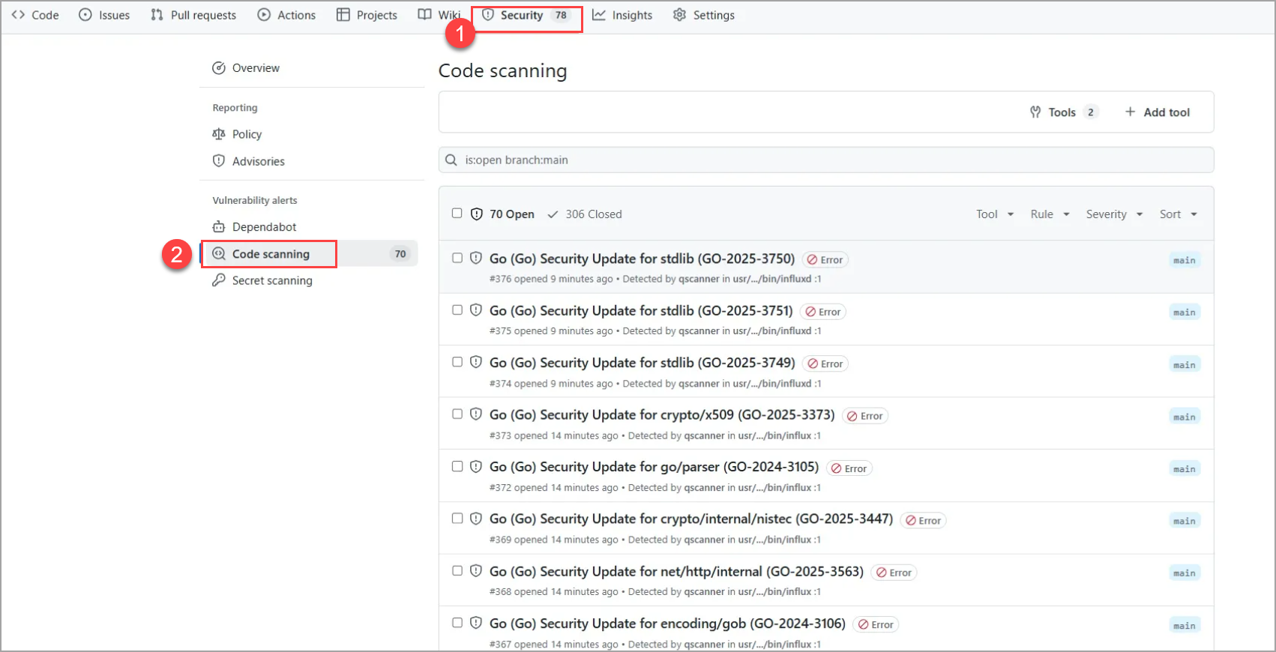The image size is (1276, 652).
Task: Click the Secret scanning key icon
Action: coord(219,280)
